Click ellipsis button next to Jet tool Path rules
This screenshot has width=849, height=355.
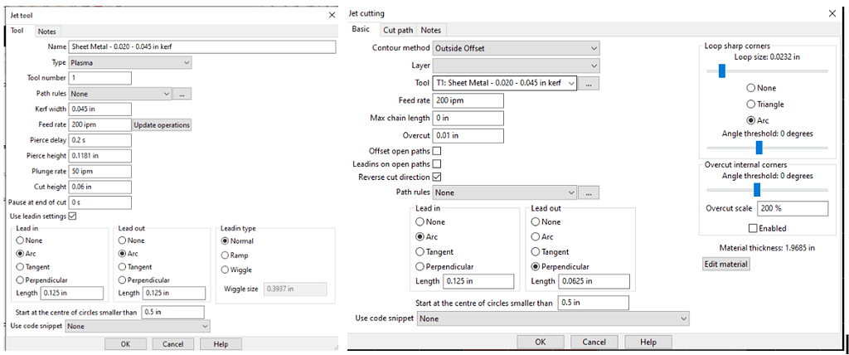point(182,94)
